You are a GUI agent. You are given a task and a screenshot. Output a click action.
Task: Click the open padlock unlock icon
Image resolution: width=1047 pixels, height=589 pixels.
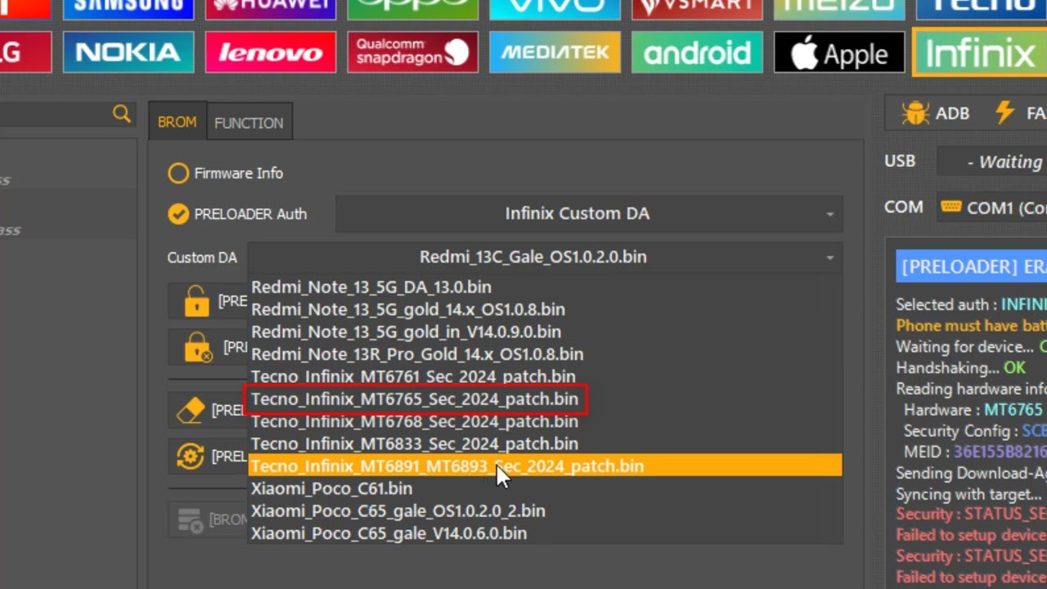196,301
